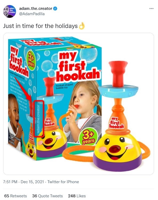Open the Twitter for iPhone source link
This screenshot has width=158, height=200.
(x=63, y=182)
